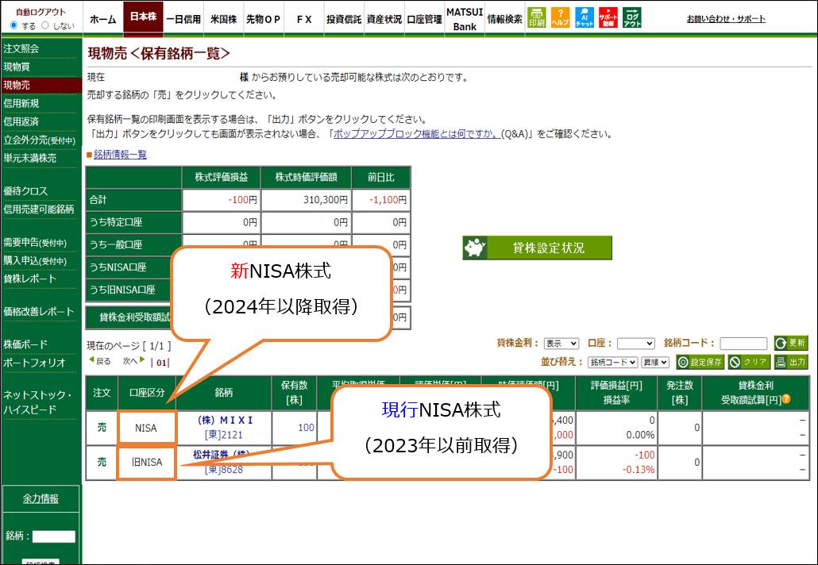
Task: Click the -0.13% loss rate value
Action: pos(638,469)
